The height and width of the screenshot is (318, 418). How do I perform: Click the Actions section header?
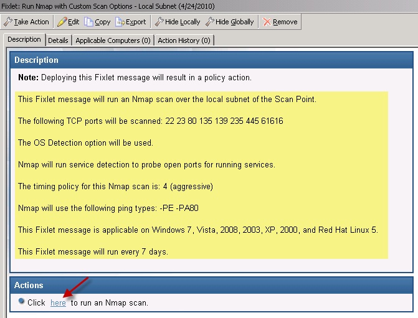[x=211, y=285]
